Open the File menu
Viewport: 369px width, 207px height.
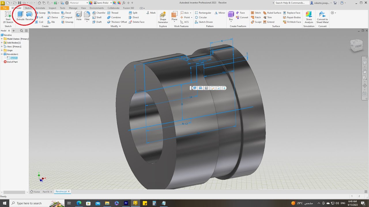5,8
